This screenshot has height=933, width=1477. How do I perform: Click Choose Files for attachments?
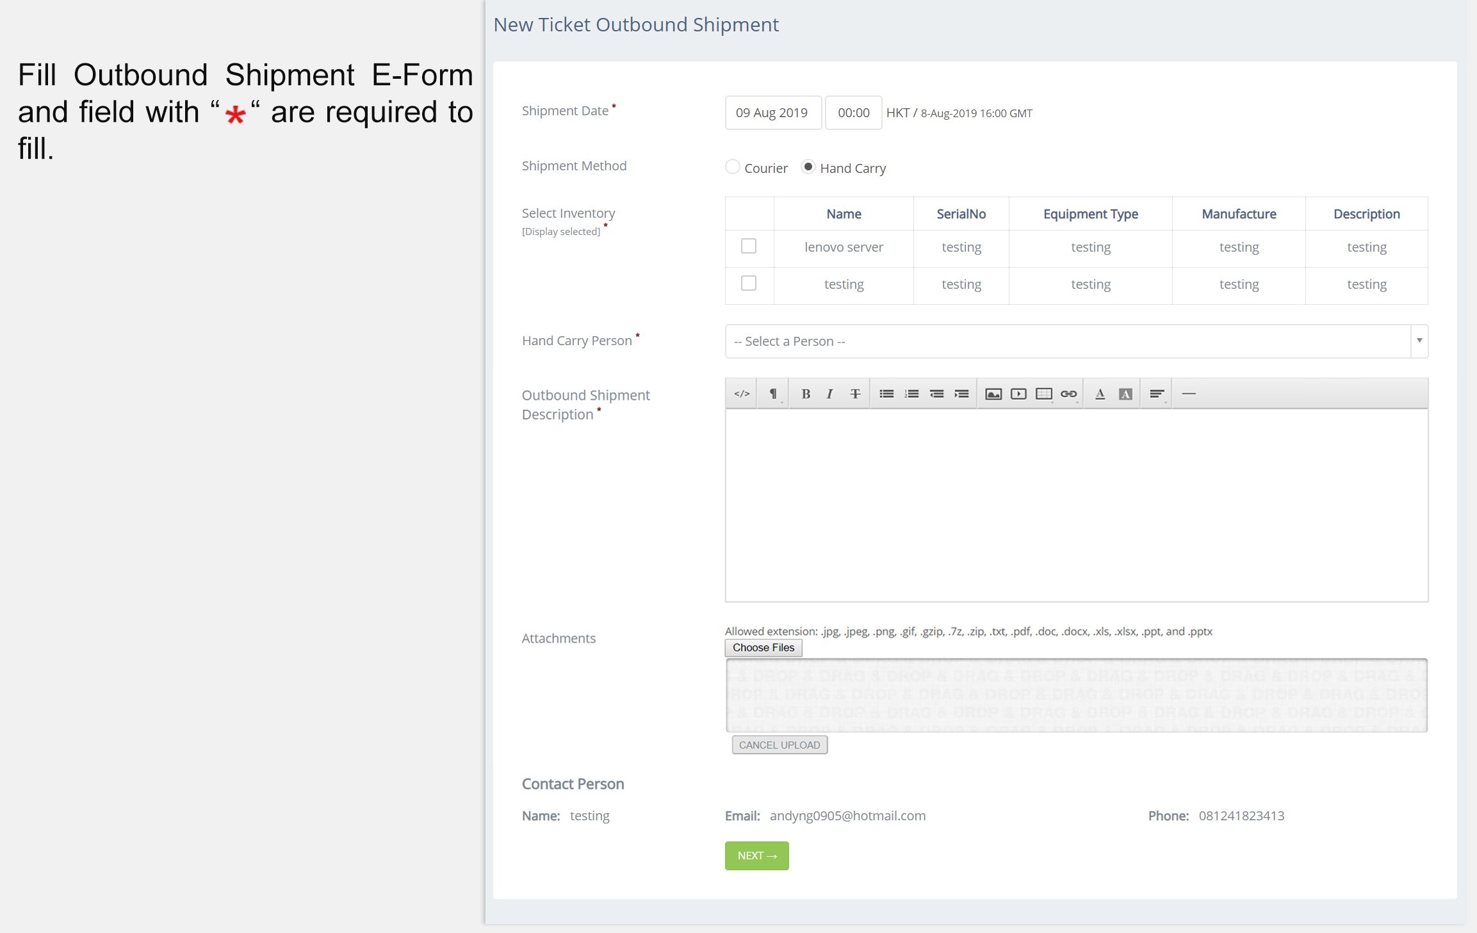pyautogui.click(x=763, y=647)
